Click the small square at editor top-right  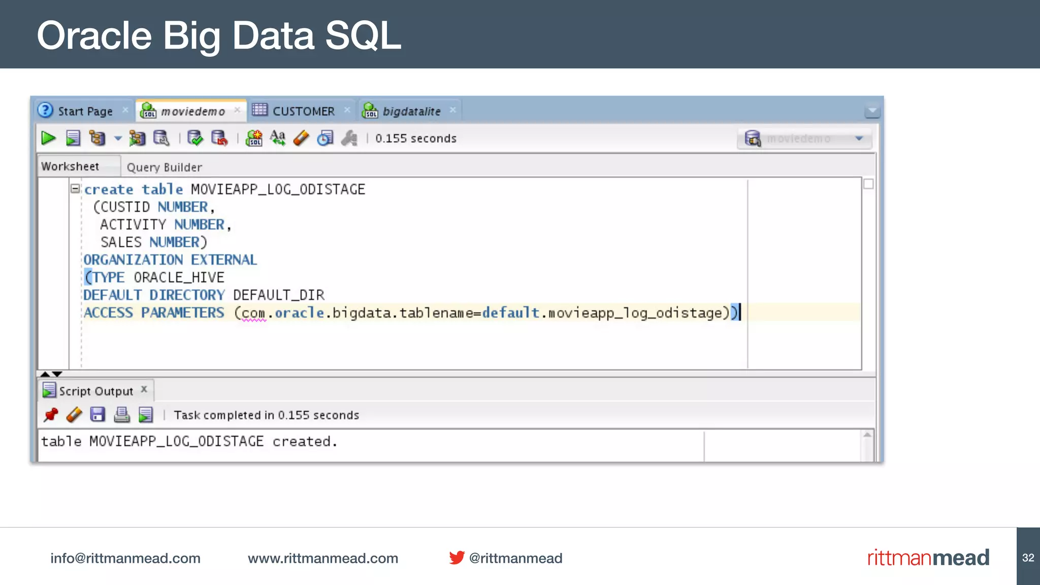(x=868, y=184)
